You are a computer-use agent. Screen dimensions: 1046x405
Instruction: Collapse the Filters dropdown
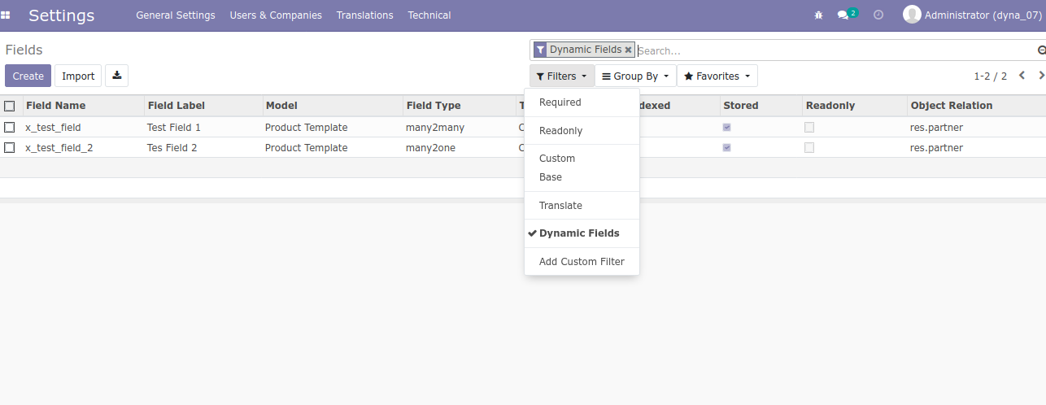click(x=561, y=76)
